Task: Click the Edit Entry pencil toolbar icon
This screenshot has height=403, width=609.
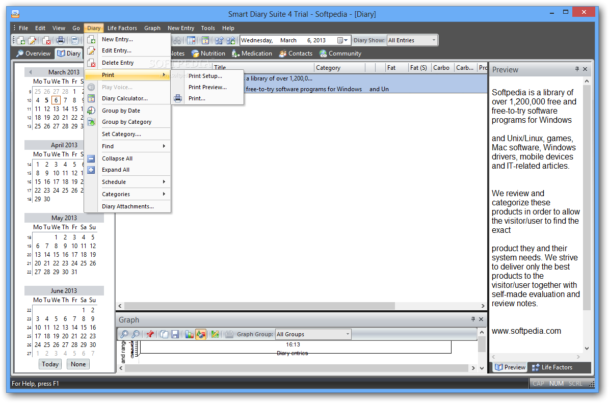Action: click(x=33, y=40)
